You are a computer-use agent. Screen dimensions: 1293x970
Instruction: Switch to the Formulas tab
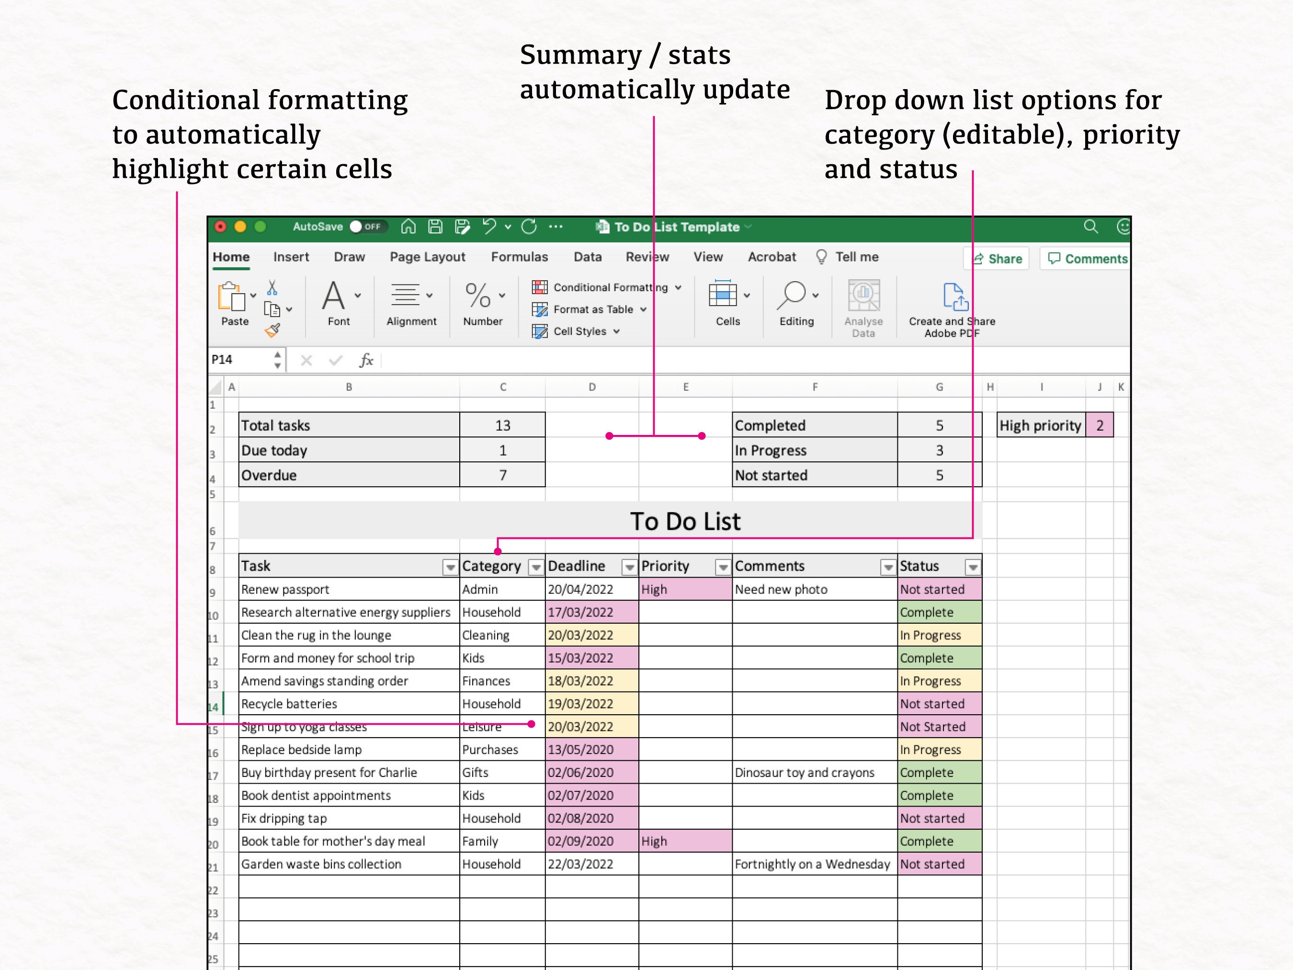[519, 257]
